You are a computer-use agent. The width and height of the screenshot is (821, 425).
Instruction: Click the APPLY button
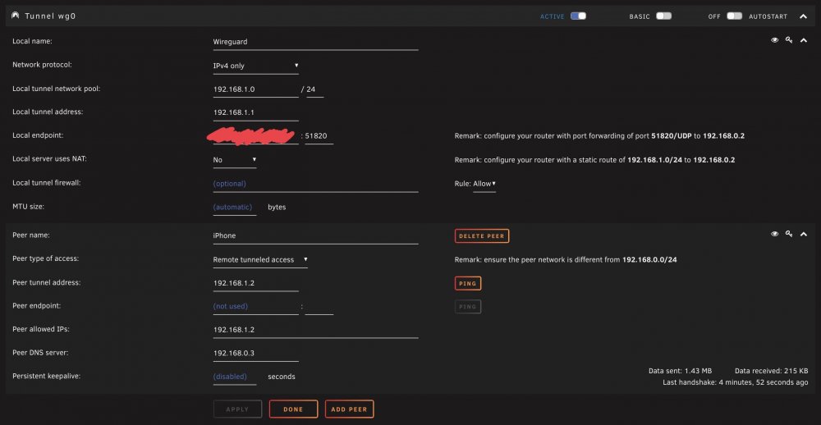coord(237,409)
